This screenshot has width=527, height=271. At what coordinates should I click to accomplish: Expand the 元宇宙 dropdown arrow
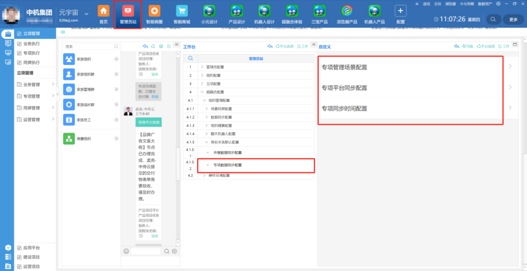86,14
